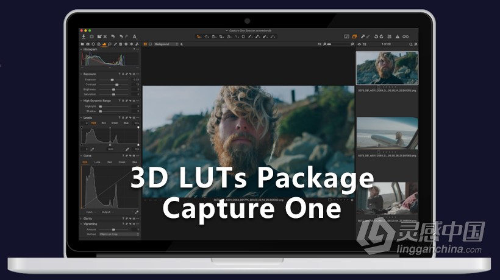500x280 pixels.
Task: Click the browser search magnifier icon
Action: [411, 44]
